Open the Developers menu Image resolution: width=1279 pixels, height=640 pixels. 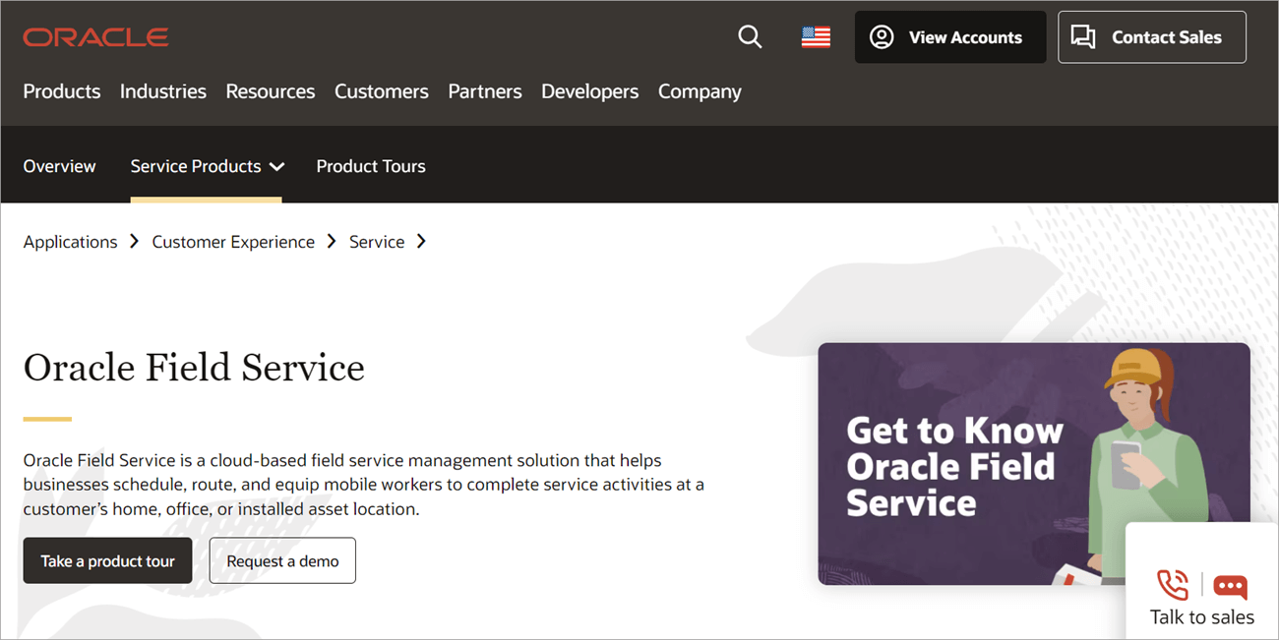[x=589, y=91]
